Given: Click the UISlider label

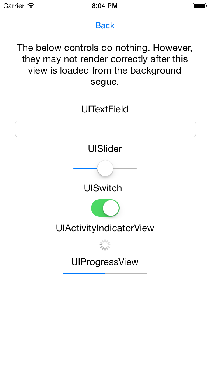Looking at the screenshot, I should click(105, 149).
